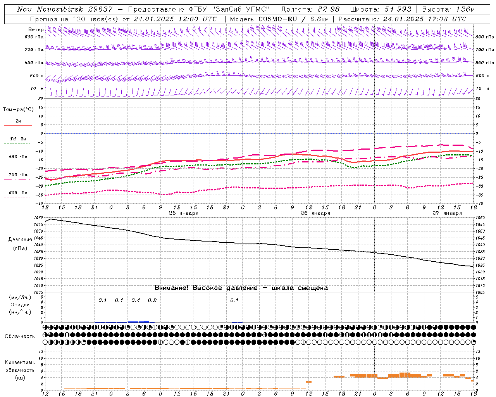Click the Высота: 136м value
This screenshot has height=397, width=496.
click(x=449, y=9)
